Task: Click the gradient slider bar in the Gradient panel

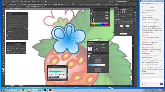Action: click(97, 65)
